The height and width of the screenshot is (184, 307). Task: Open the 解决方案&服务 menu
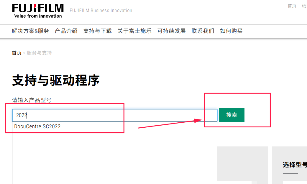tap(30, 31)
